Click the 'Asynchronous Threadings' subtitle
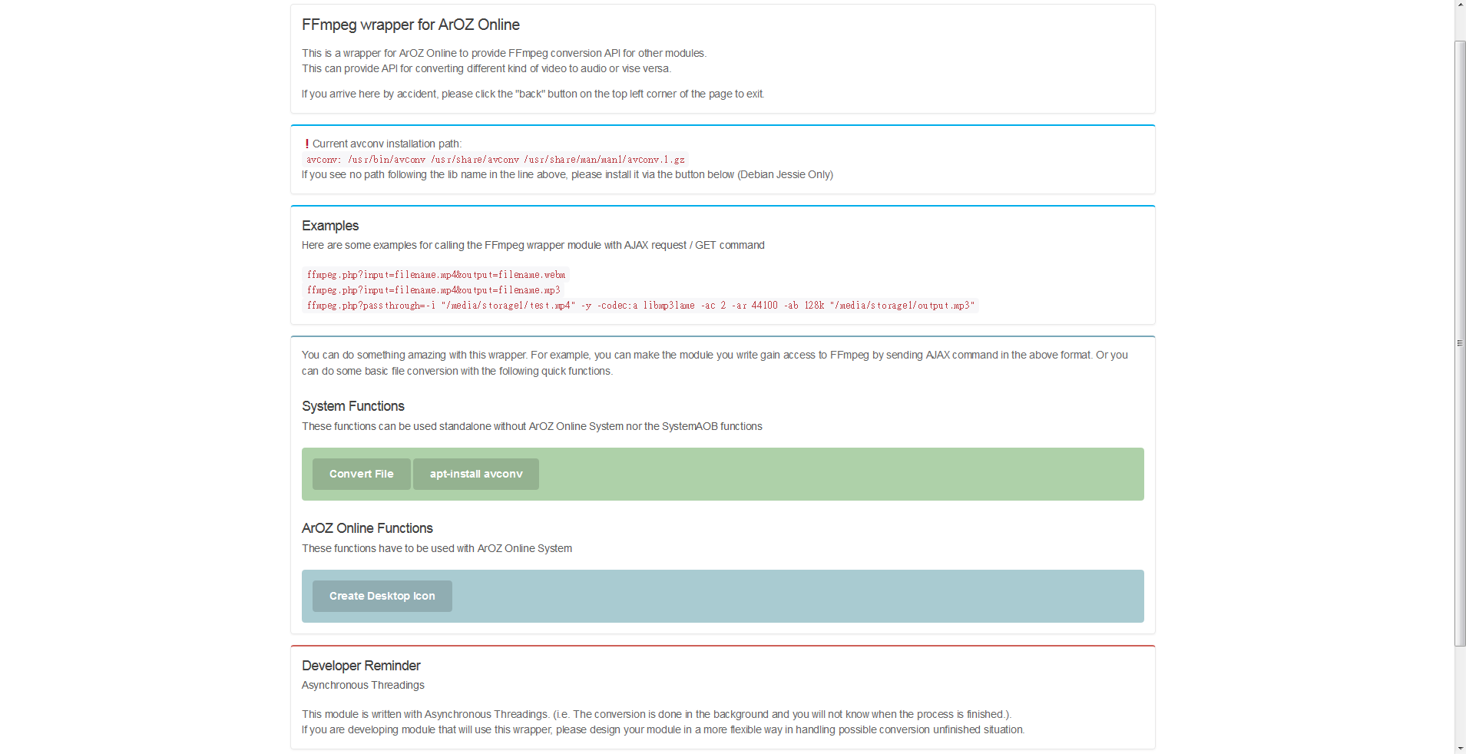Viewport: 1466px width, 754px height. 362,685
